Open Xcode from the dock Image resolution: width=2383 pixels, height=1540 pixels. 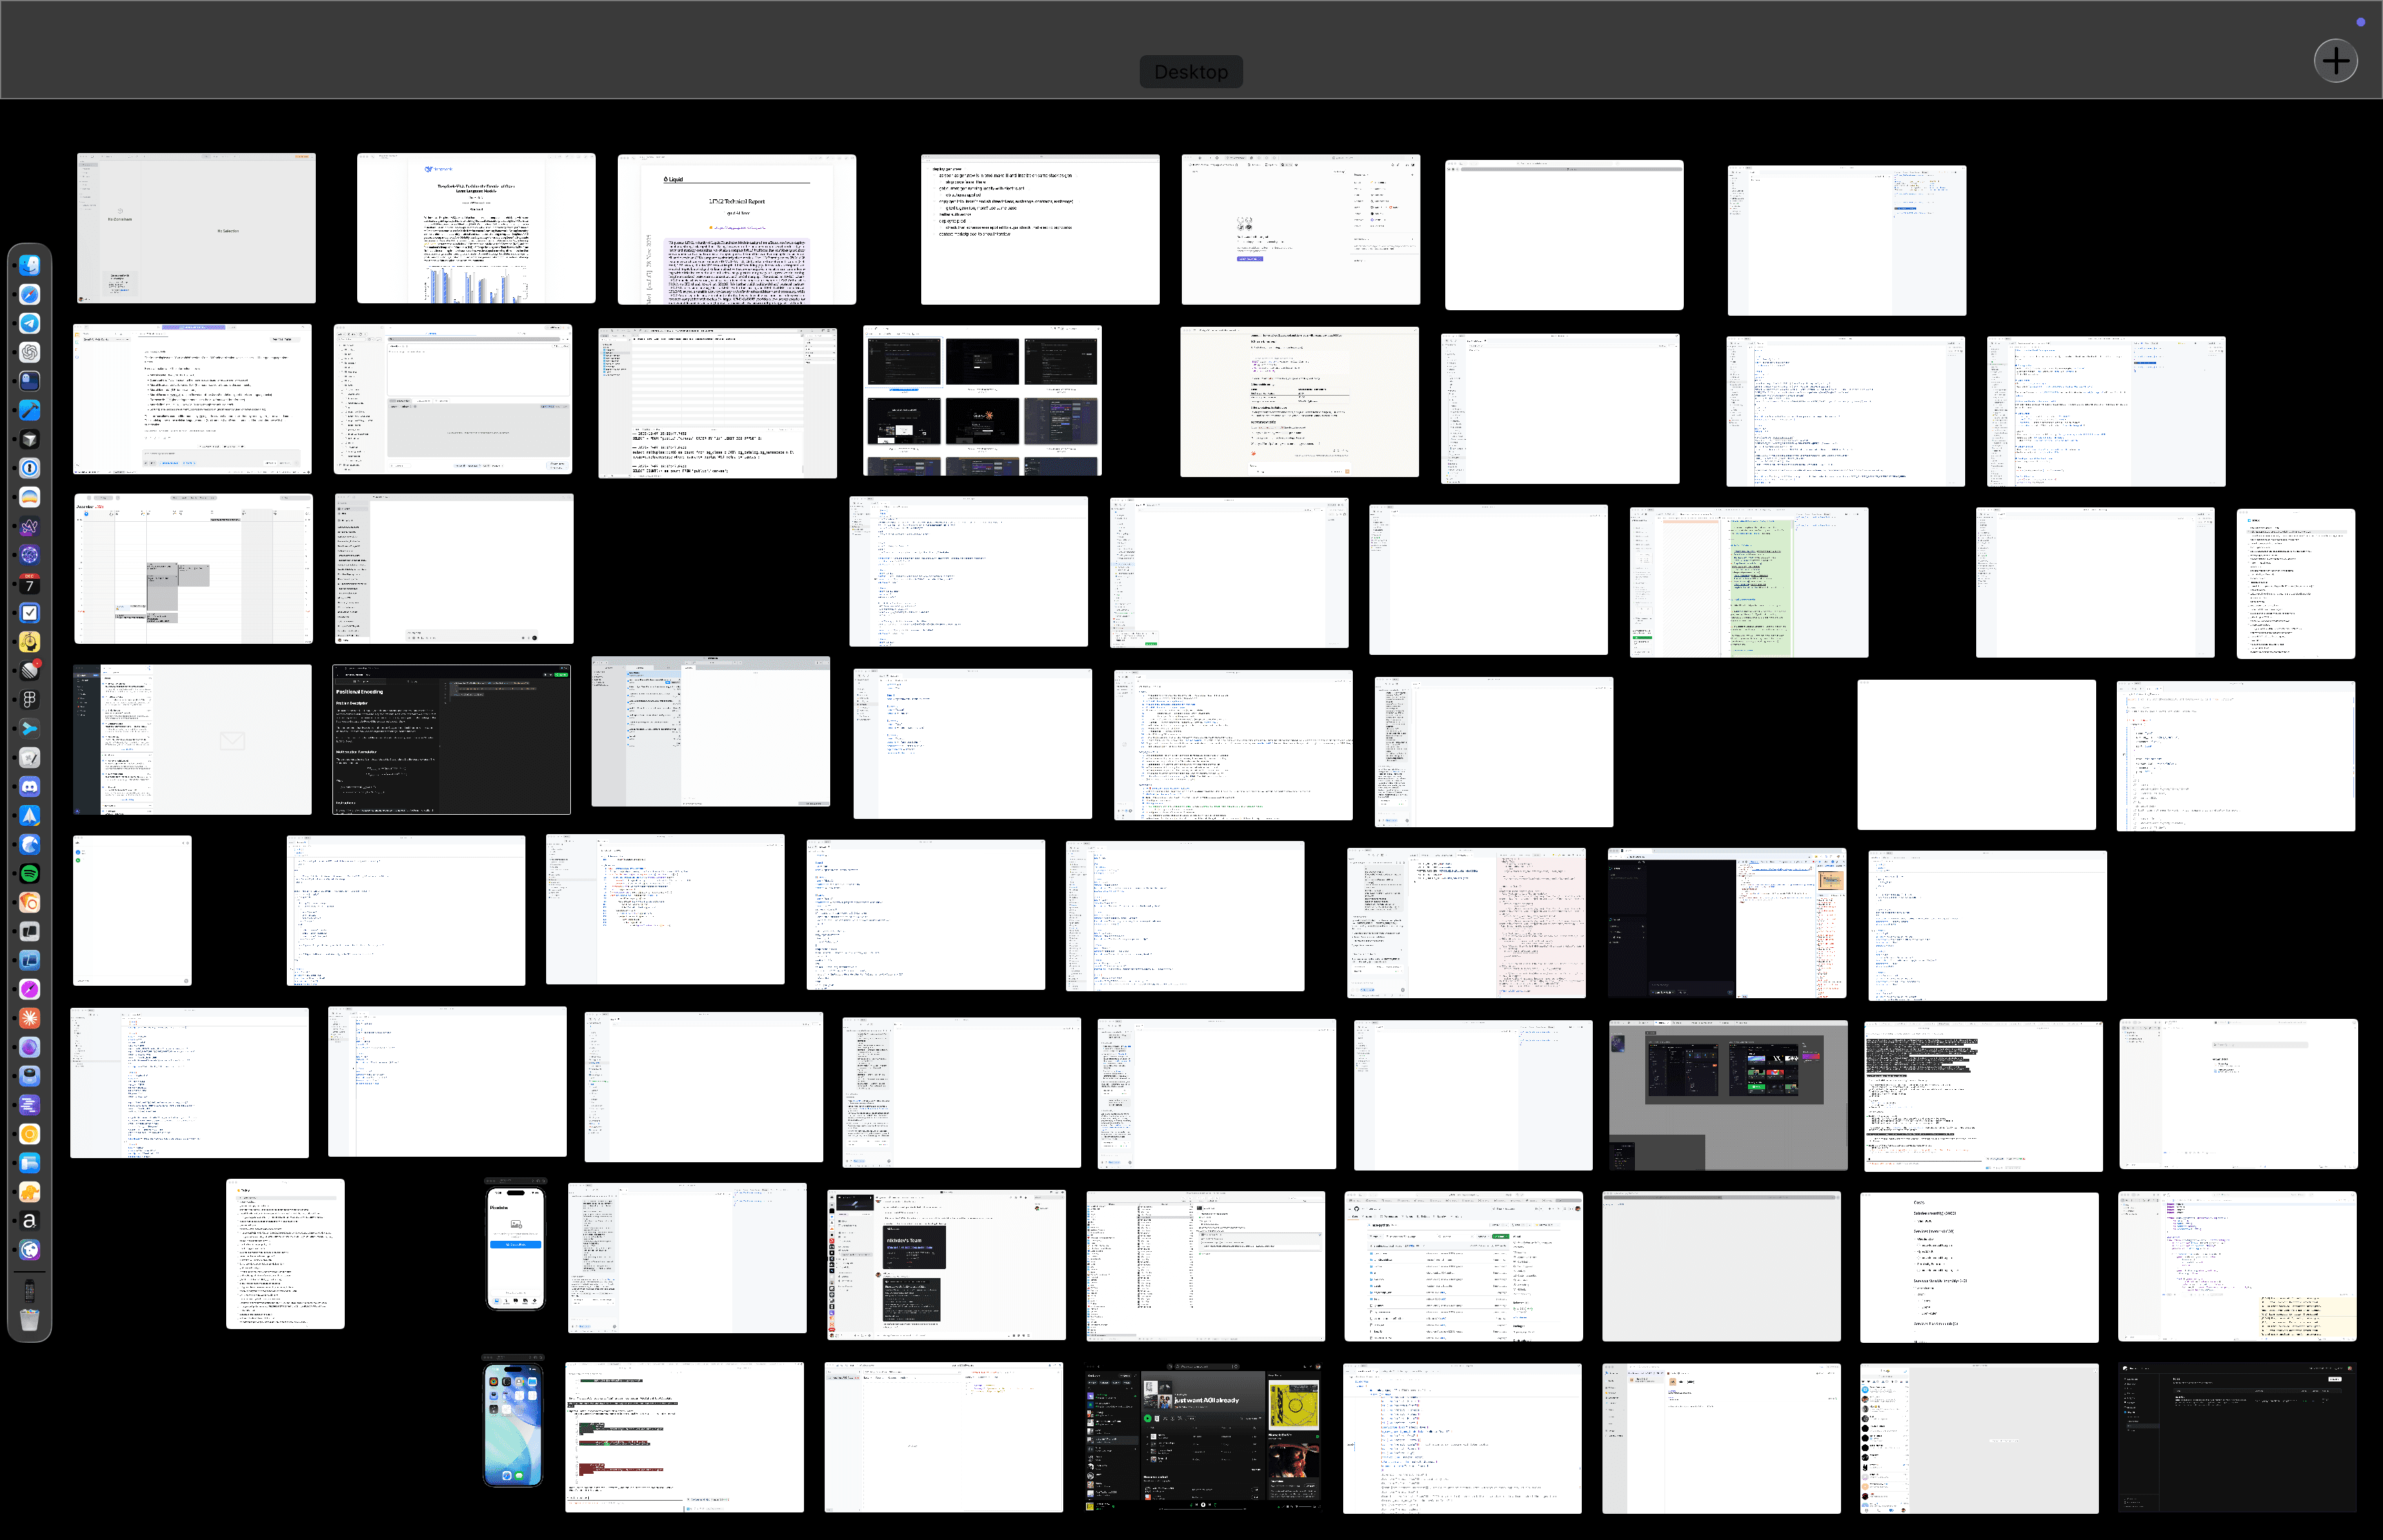point(30,410)
